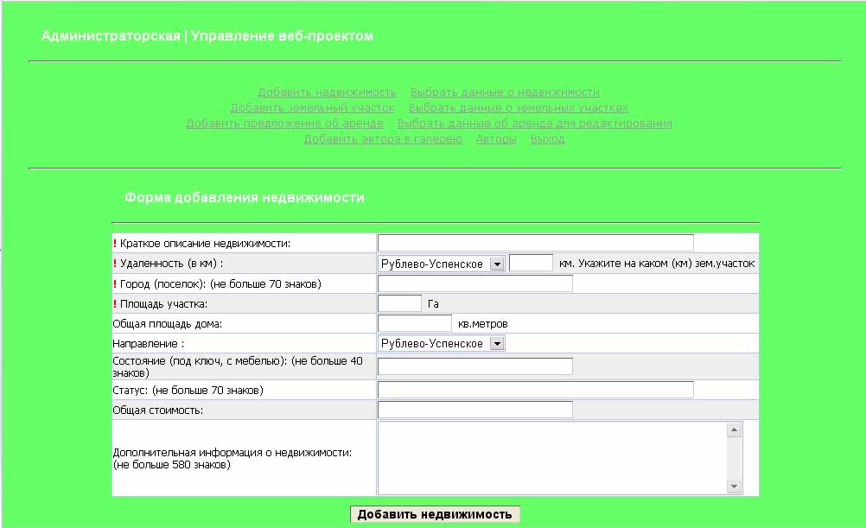Expand the Направление dropdown list

[442, 343]
